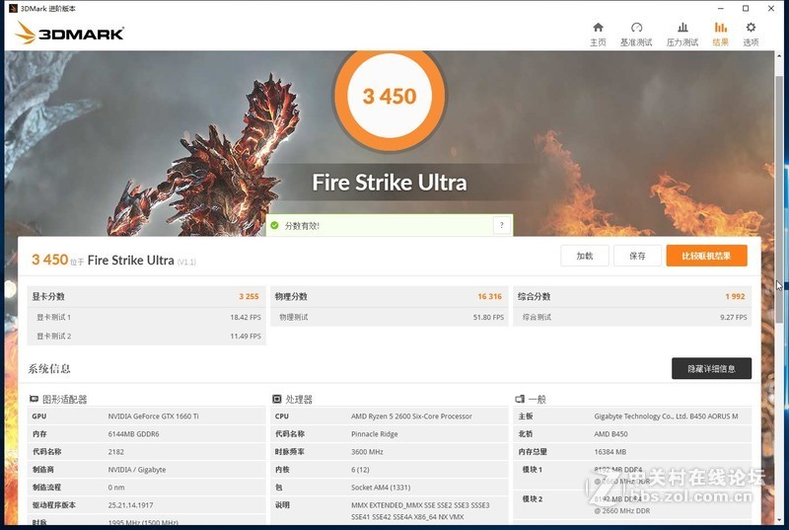Viewport: 789px width, 530px height.
Task: Click the 图形适配器 graphics adapter icon
Action: [34, 399]
